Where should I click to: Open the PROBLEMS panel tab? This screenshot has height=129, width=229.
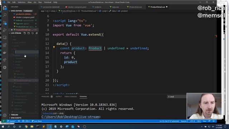(x=45, y=97)
